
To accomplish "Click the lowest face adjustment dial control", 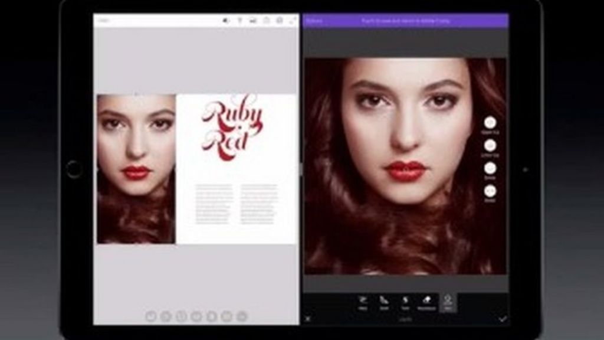I will pos(490,189).
